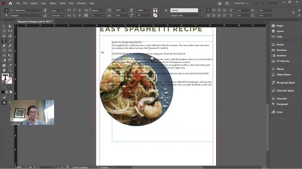Open the Table menu
The height and width of the screenshot is (169, 302).
coord(62,3)
